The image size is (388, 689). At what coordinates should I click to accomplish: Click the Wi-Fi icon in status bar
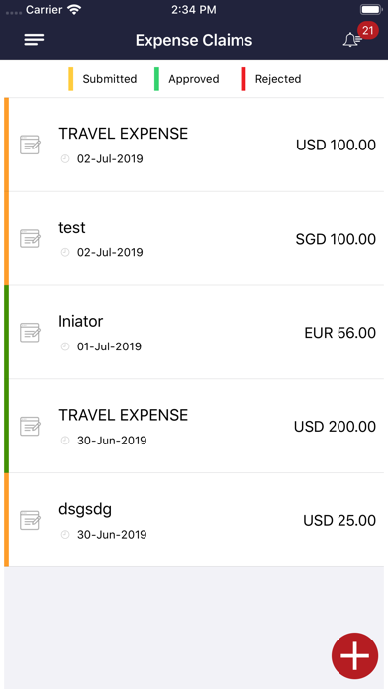[74, 10]
